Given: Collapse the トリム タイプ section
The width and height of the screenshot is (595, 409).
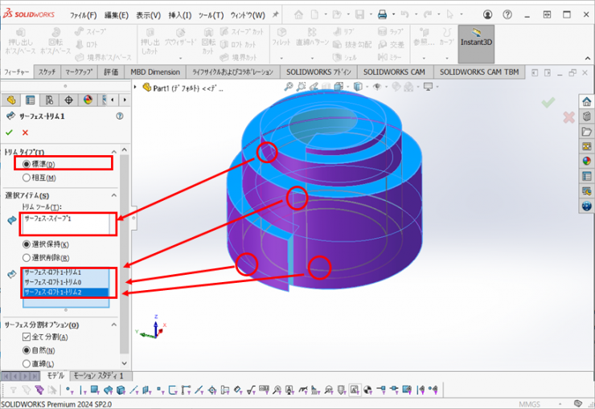Looking at the screenshot, I should [113, 151].
